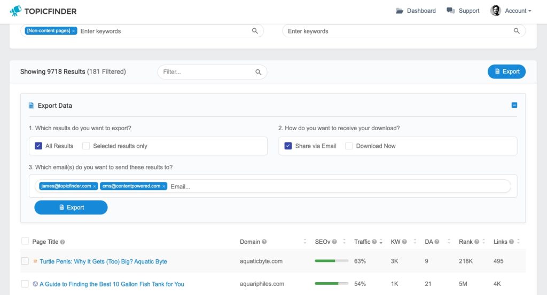547x295 pixels.
Task: Click the Support chat bubble icon
Action: 451,11
